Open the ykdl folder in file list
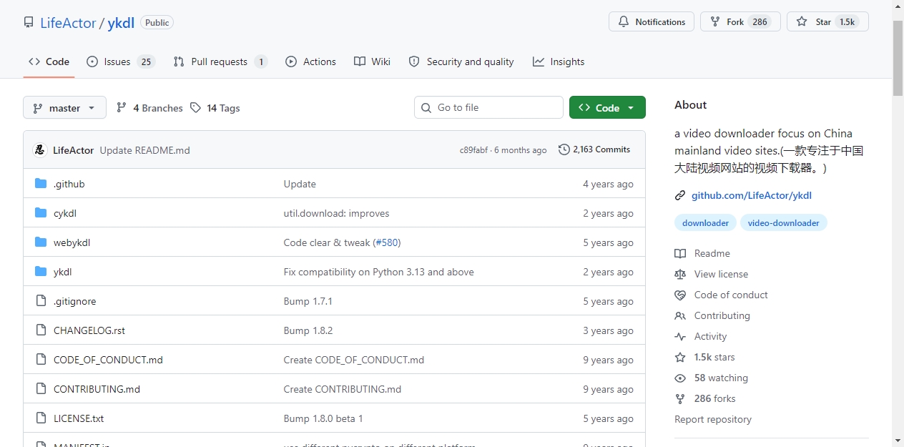Image resolution: width=904 pixels, height=447 pixels. 63,272
